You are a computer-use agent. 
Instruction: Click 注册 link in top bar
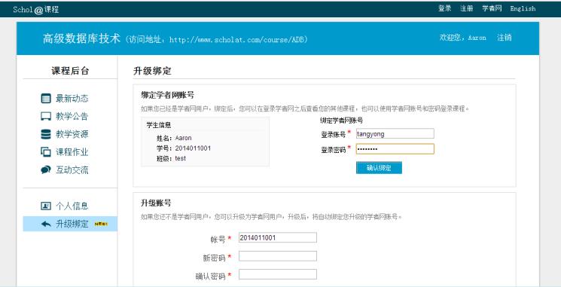tap(467, 8)
